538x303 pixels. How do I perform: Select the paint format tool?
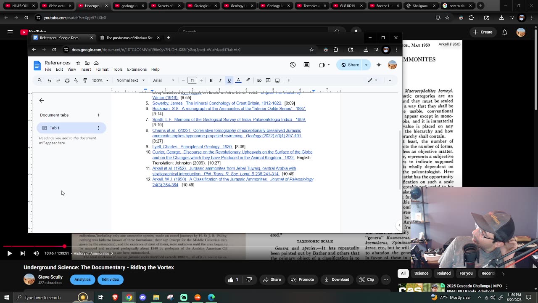(x=85, y=80)
